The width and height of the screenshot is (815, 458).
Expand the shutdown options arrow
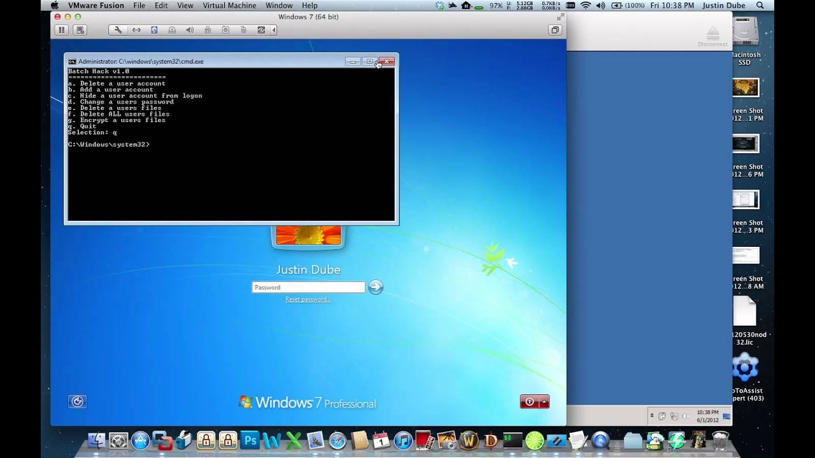[x=544, y=402]
